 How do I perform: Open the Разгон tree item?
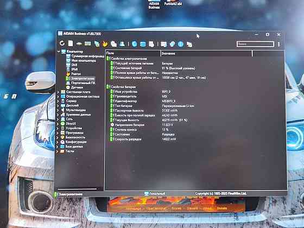76,74
